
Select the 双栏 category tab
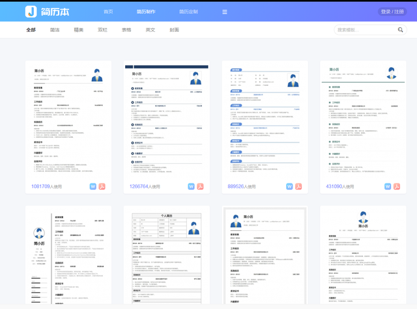click(103, 30)
